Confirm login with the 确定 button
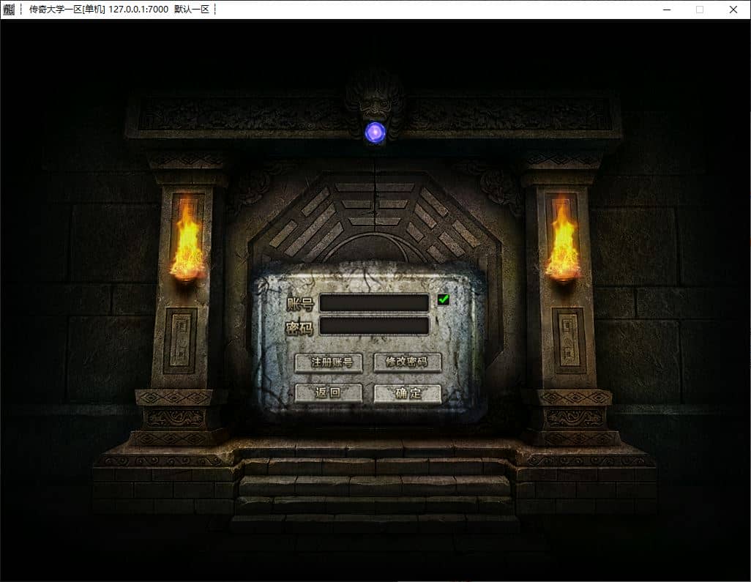 [x=407, y=393]
